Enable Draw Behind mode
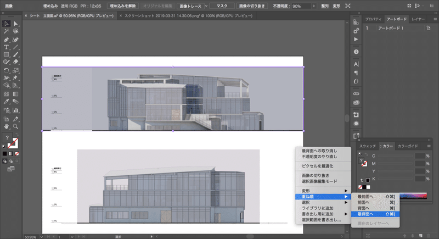 pos(11,161)
